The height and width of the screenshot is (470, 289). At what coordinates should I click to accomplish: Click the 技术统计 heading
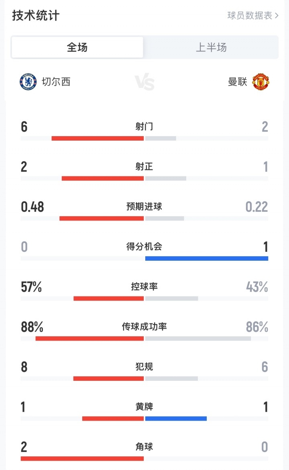[36, 16]
